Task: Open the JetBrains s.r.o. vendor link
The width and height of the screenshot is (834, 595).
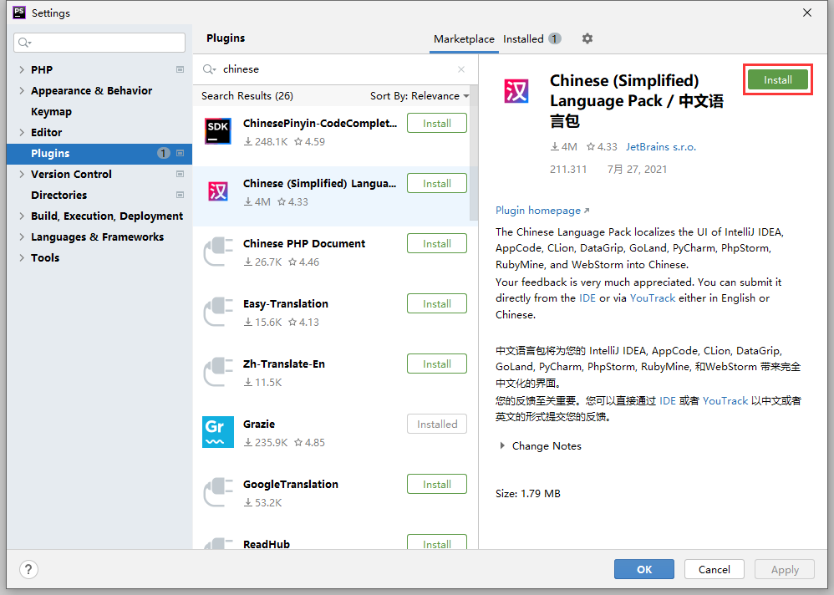Action: [661, 147]
